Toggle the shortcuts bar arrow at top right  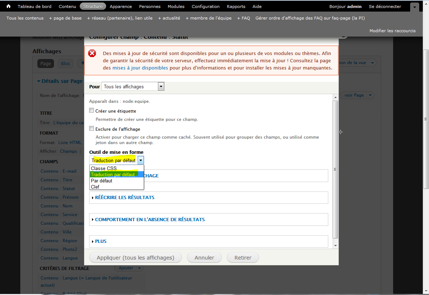(x=415, y=7)
